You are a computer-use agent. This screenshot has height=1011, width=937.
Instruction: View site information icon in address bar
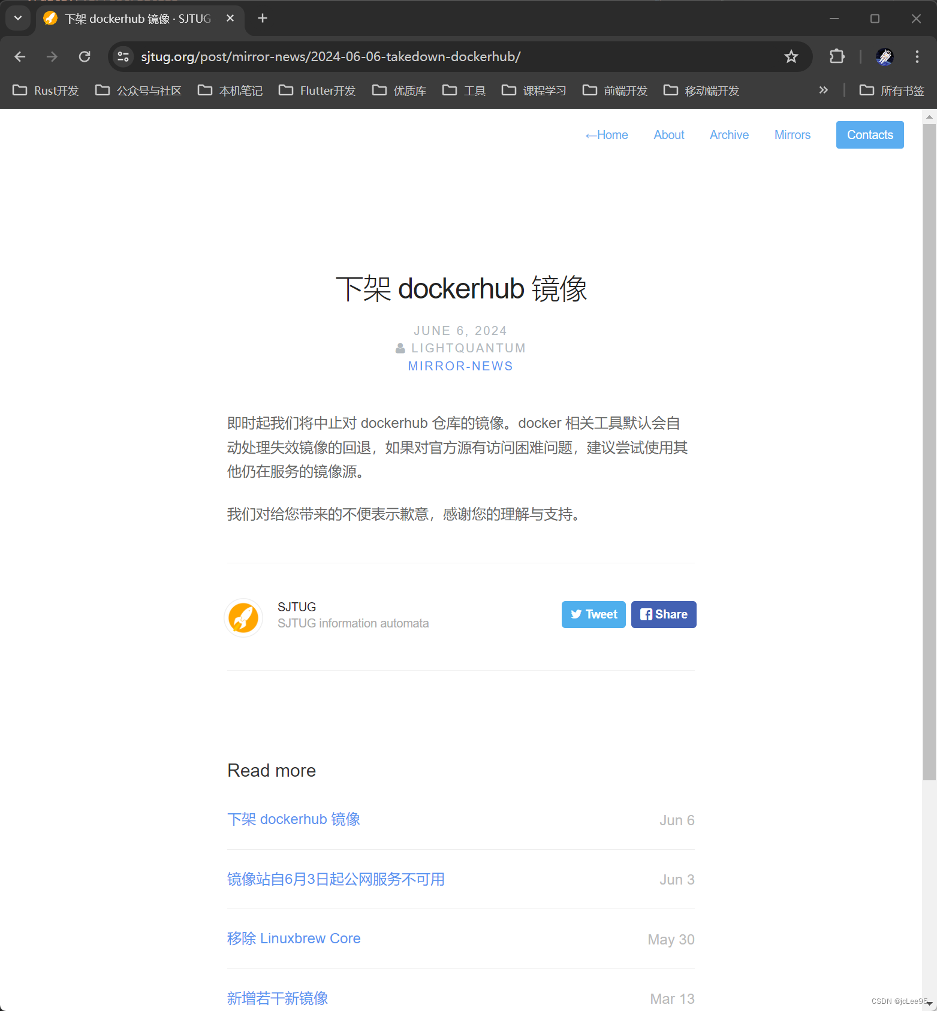point(123,56)
